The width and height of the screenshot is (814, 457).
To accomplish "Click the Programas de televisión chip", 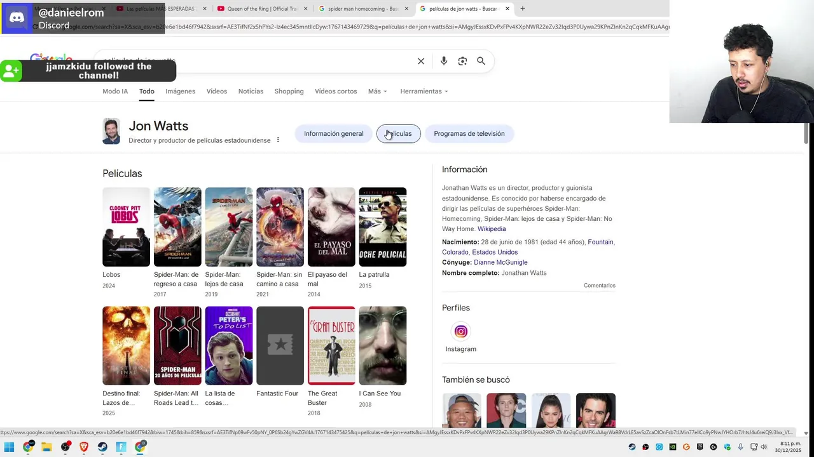I will 469,133.
